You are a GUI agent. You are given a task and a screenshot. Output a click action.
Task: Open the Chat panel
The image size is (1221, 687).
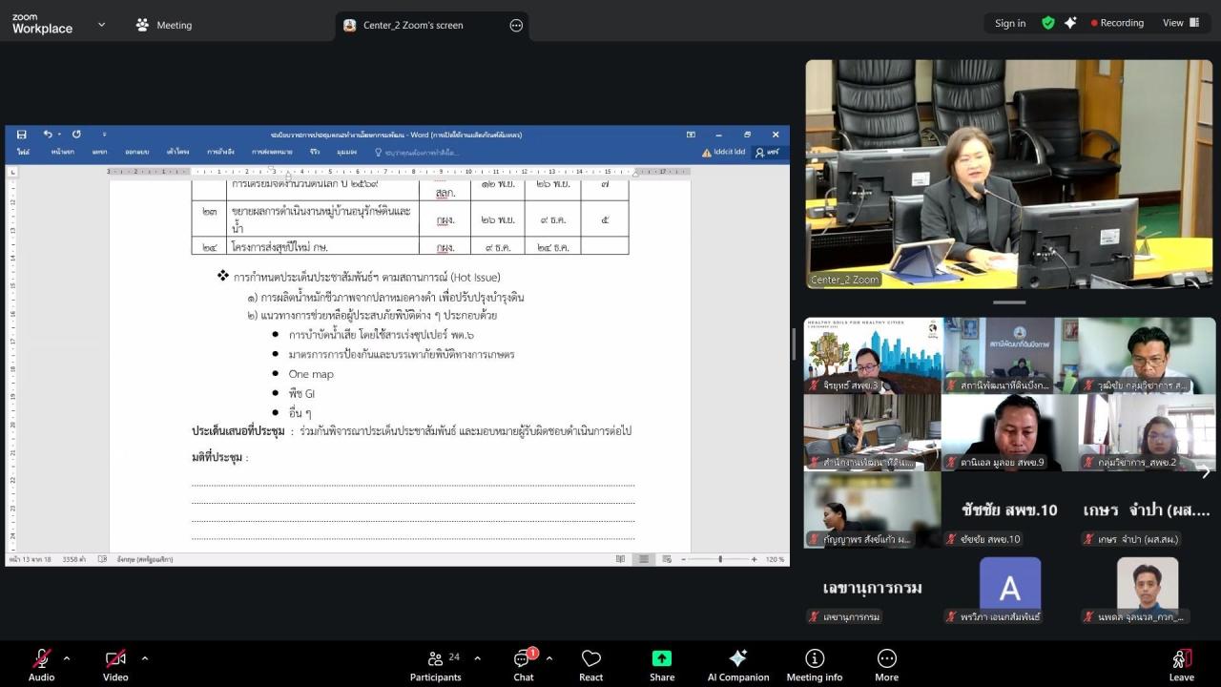point(524,665)
